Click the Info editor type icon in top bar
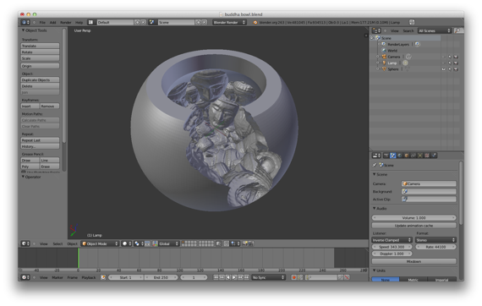Screen dimensions: 482x306 tap(25, 23)
